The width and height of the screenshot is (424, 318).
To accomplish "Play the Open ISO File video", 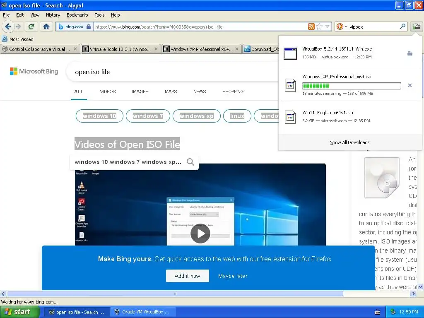I will 200,234.
